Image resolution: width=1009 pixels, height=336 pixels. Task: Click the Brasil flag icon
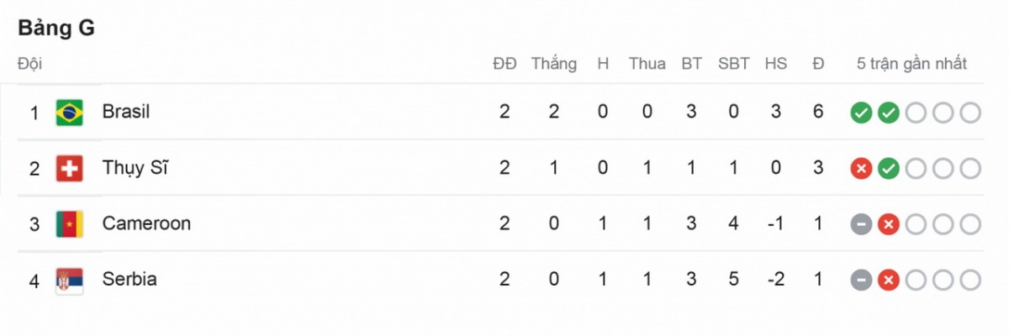pyautogui.click(x=69, y=113)
